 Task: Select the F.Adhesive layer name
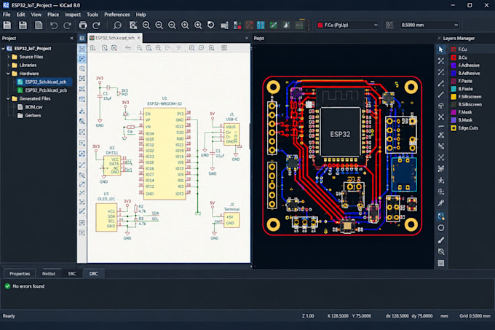point(469,66)
